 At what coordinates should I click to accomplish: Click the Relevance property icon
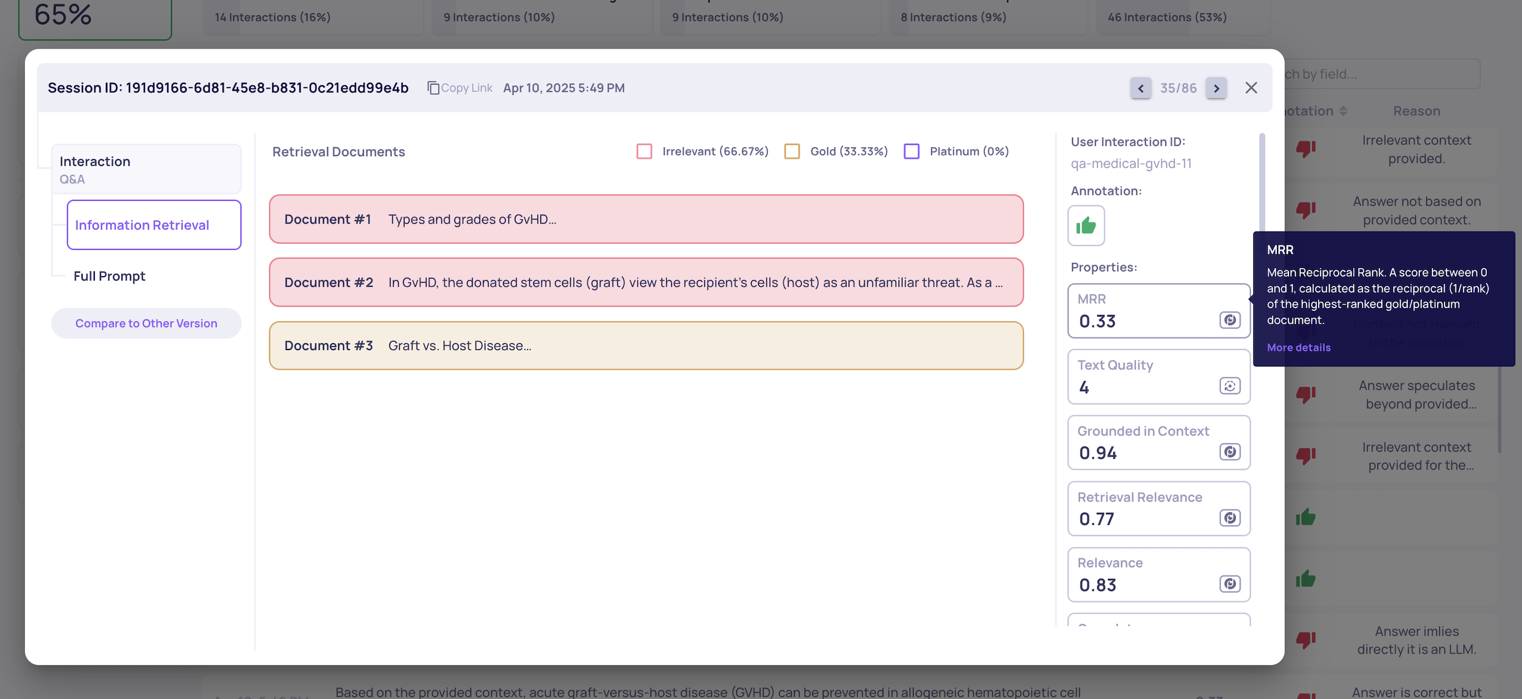(1230, 584)
